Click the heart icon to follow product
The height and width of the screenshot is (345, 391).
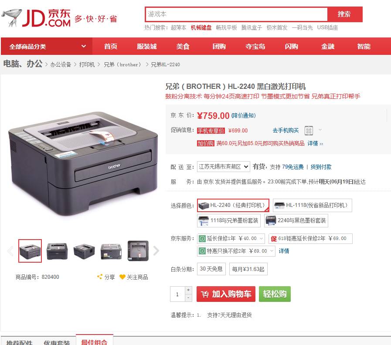click(x=122, y=277)
